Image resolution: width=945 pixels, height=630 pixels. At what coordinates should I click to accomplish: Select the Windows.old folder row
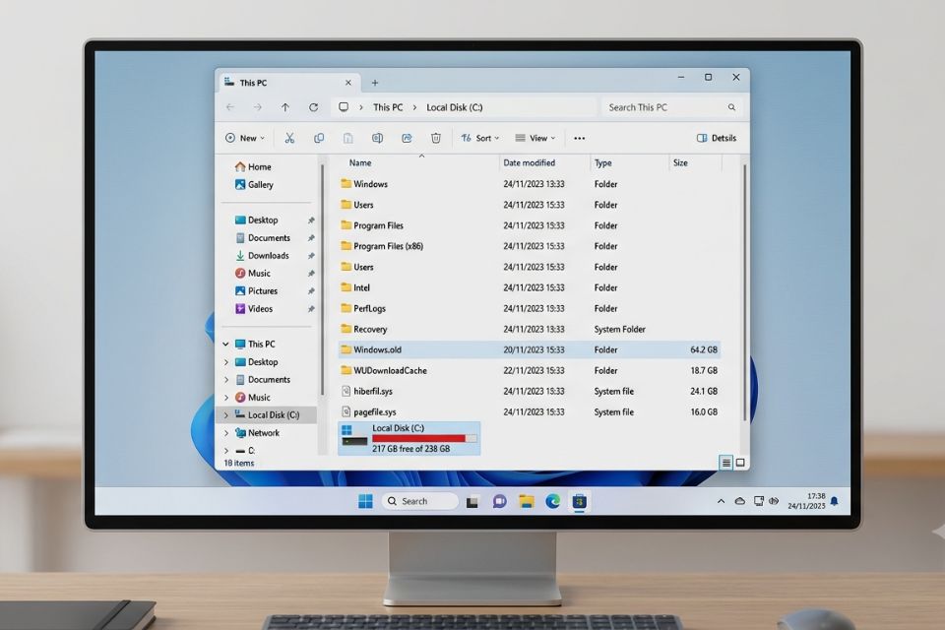[x=530, y=349]
